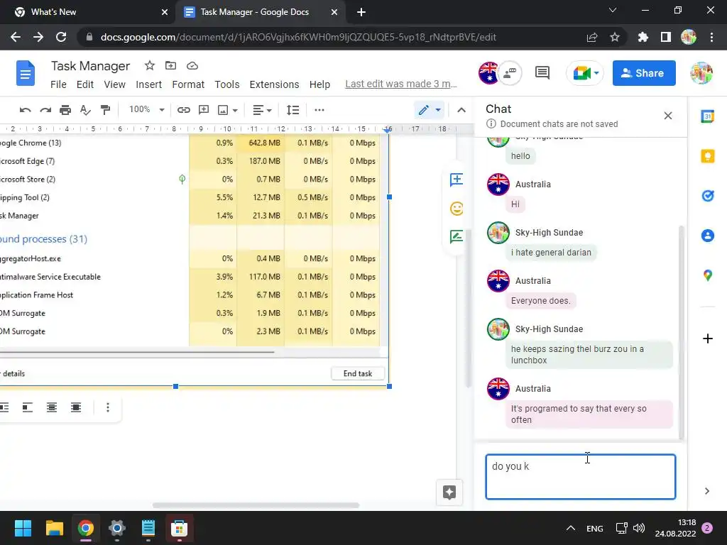
Task: Run the spell check icon
Action: (x=85, y=110)
